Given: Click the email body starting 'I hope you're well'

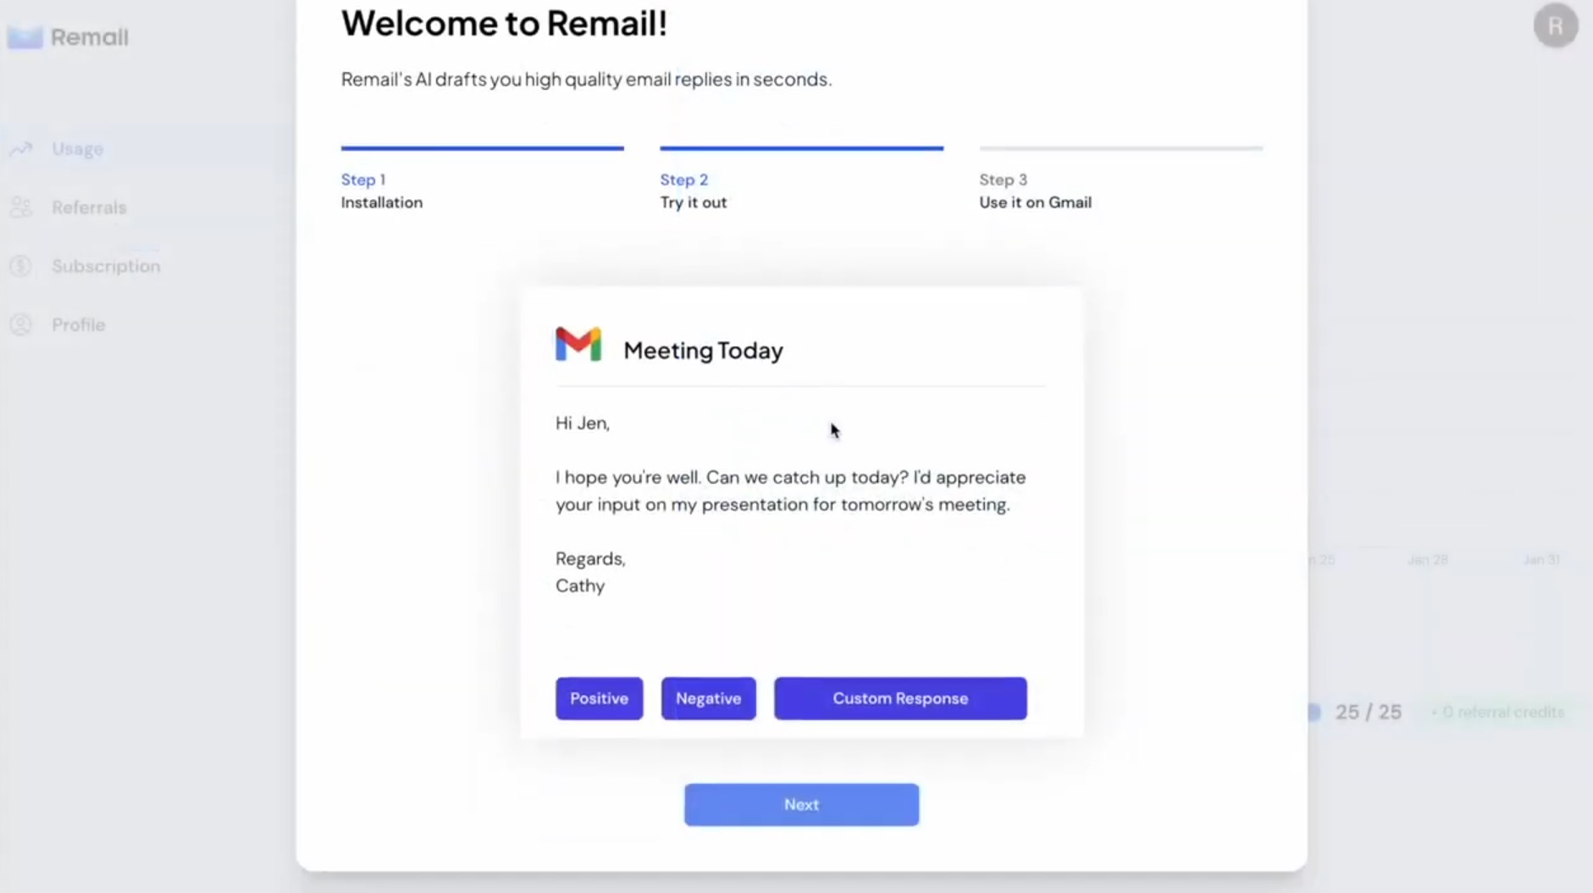Looking at the screenshot, I should pyautogui.click(x=790, y=491).
